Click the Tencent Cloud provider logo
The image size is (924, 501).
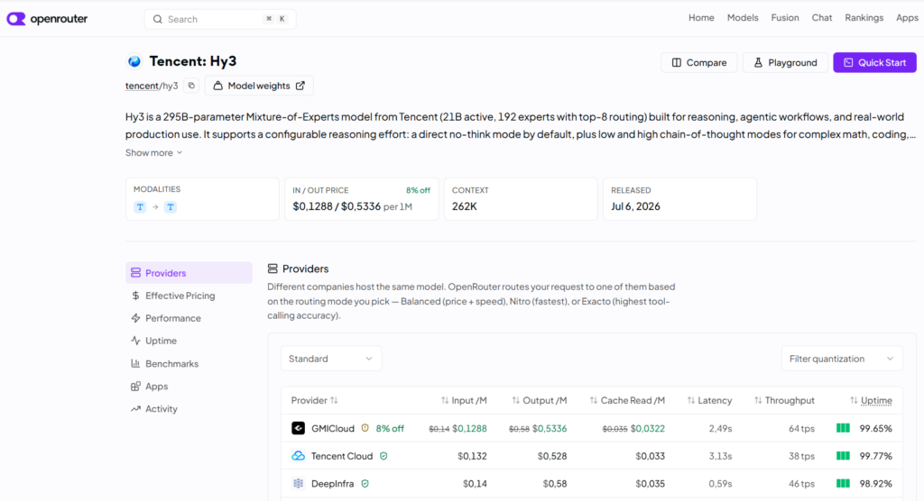coord(298,456)
